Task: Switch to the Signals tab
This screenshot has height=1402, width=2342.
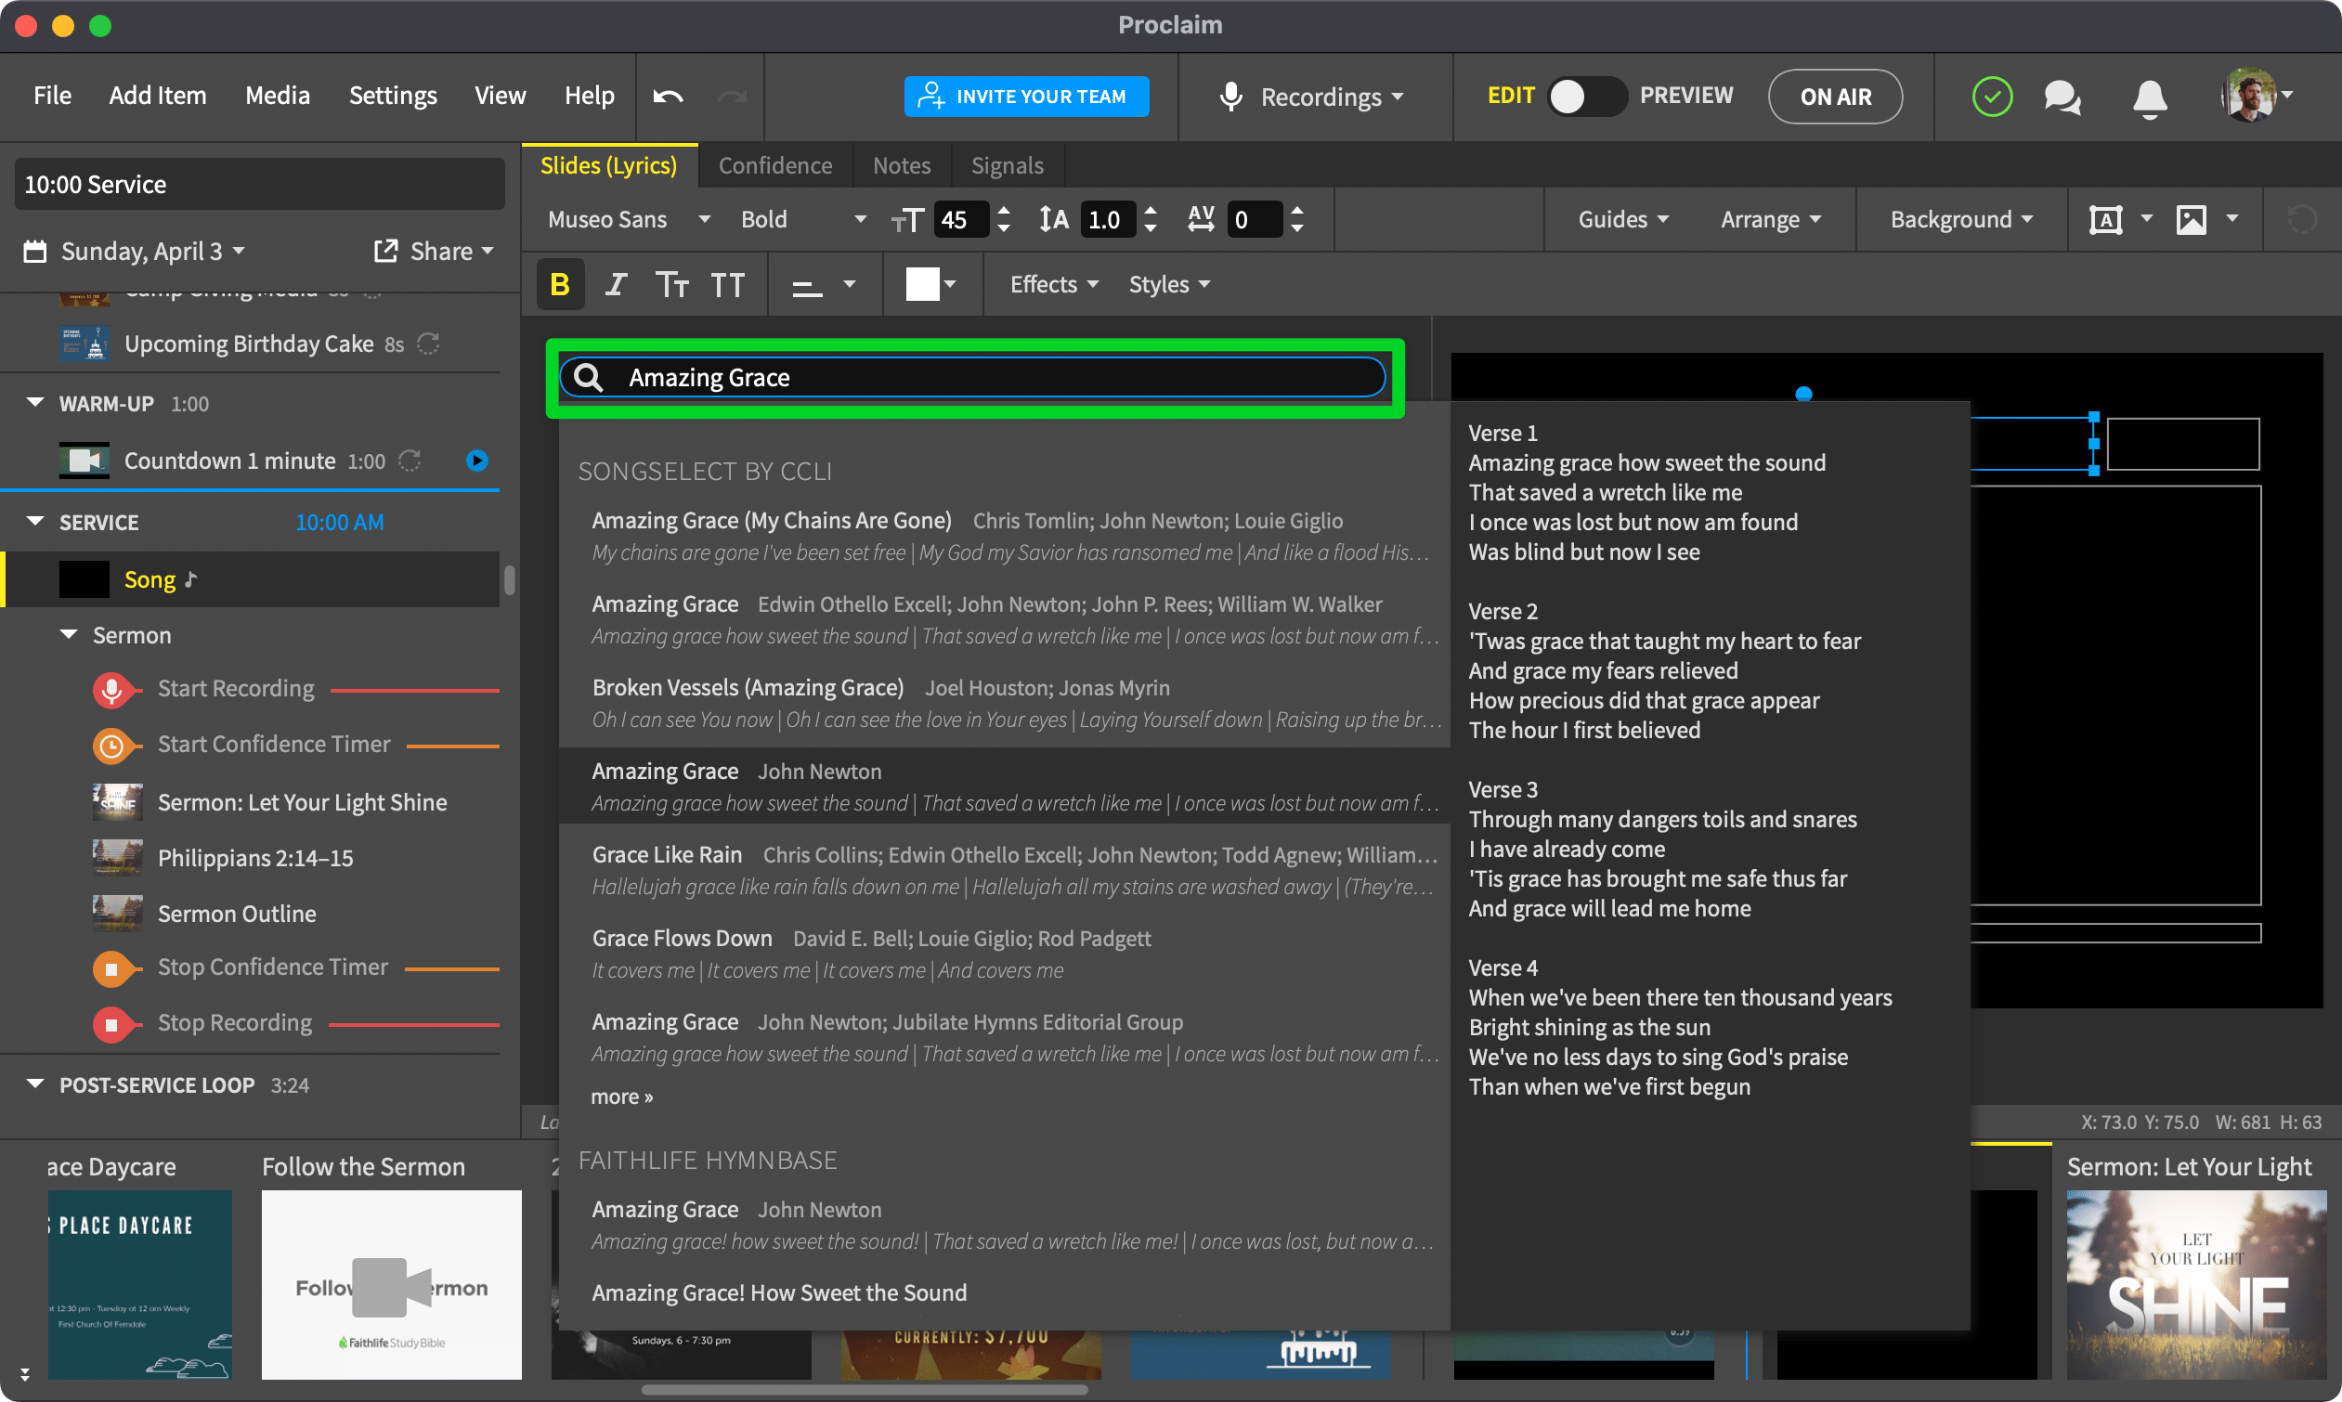Action: pyautogui.click(x=1007, y=166)
